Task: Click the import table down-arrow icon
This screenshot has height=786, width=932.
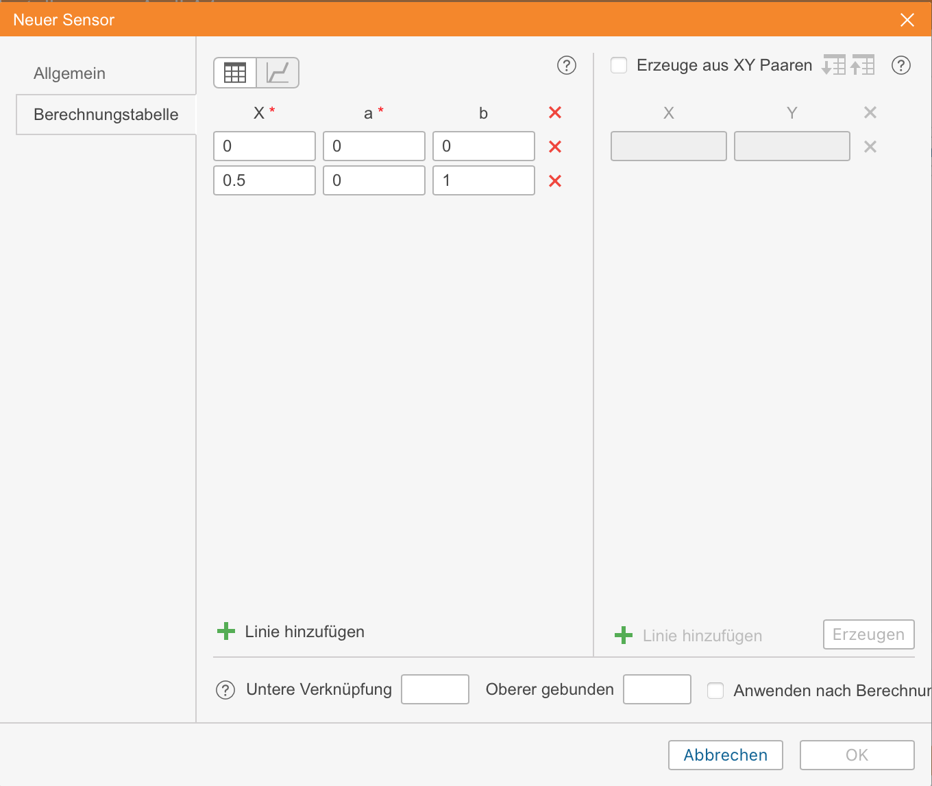Action: (833, 65)
